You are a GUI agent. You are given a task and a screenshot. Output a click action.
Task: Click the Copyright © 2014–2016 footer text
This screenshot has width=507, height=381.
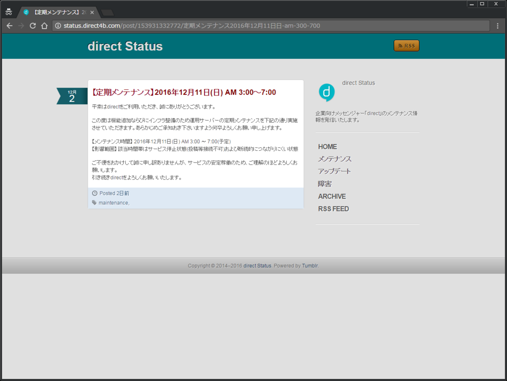point(215,266)
